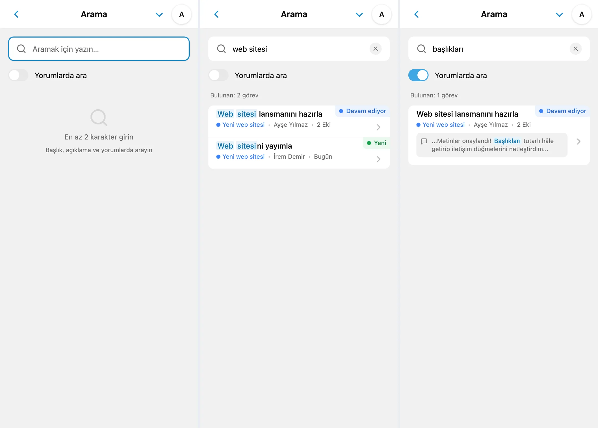Open 'Yeni web sitesi' project on İrem Demir row
Viewport: 598px width, 428px height.
coord(240,157)
